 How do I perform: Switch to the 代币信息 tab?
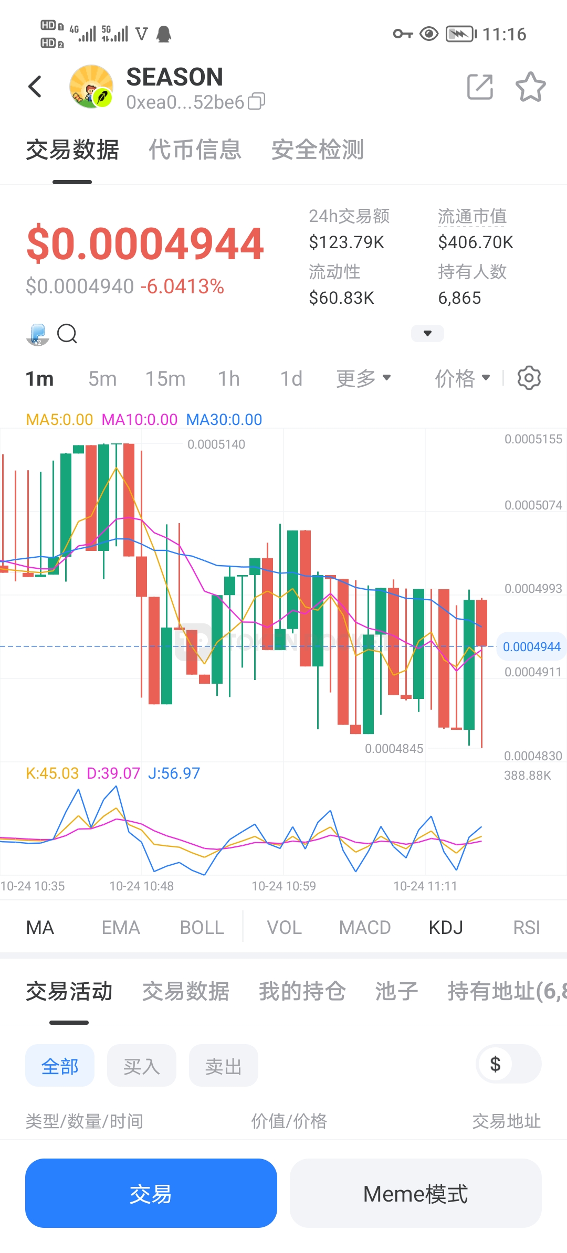[x=195, y=150]
